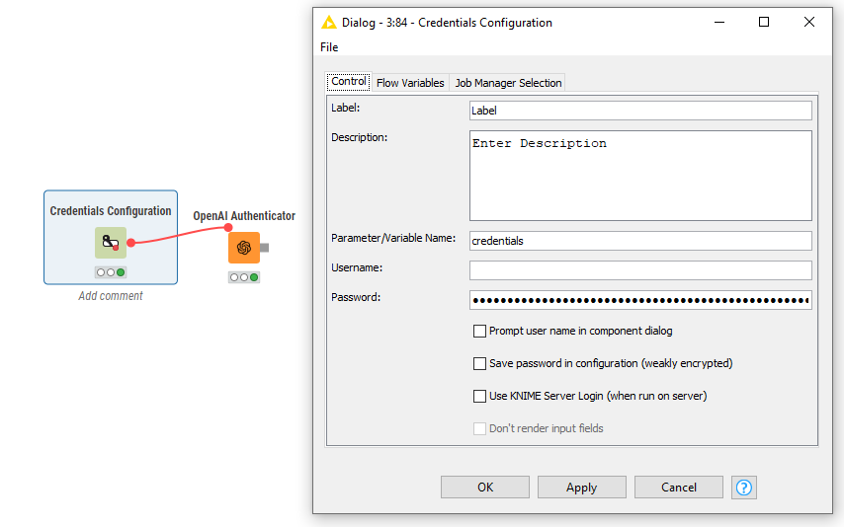Click the OpenAI Authenticator node icon

tap(243, 248)
